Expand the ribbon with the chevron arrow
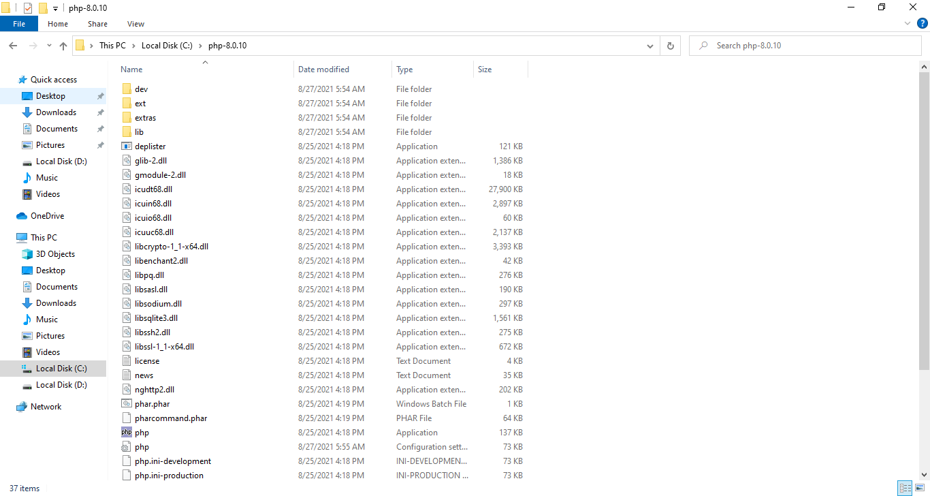Image resolution: width=930 pixels, height=496 pixels. [907, 23]
